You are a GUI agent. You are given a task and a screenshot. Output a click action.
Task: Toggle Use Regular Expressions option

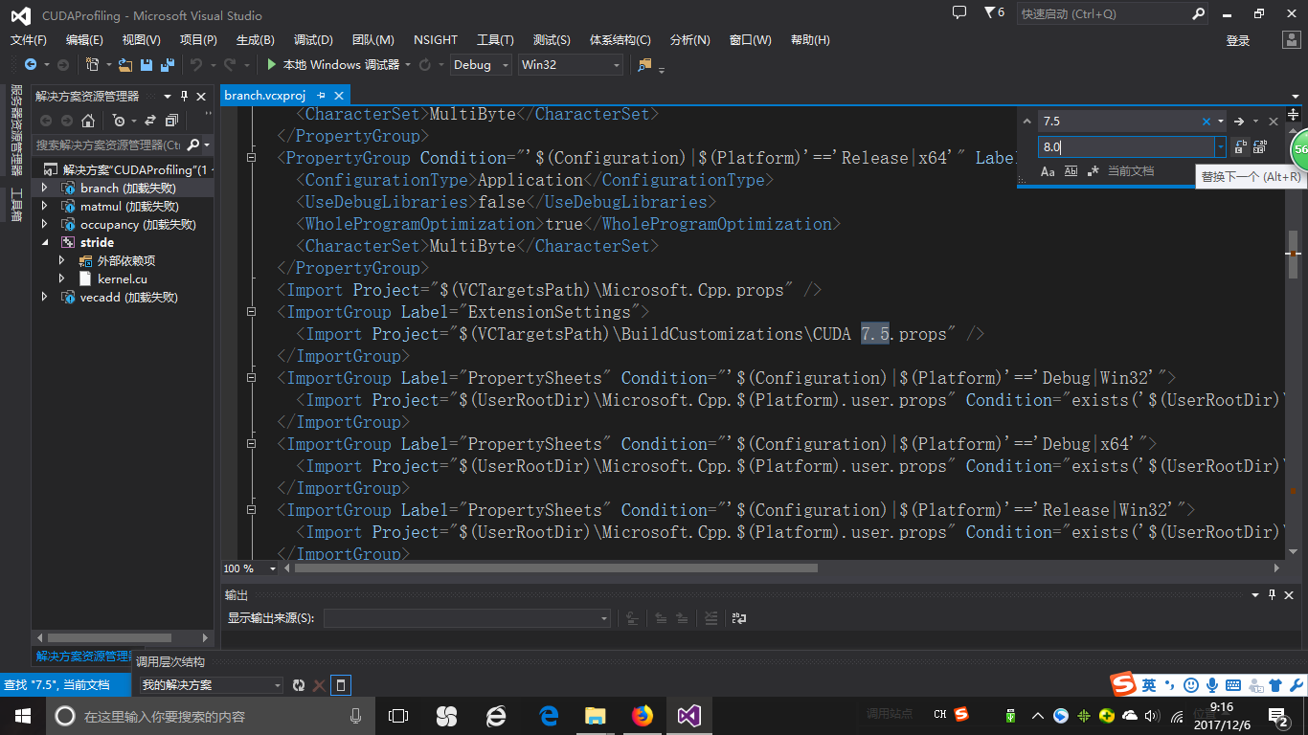point(1094,171)
